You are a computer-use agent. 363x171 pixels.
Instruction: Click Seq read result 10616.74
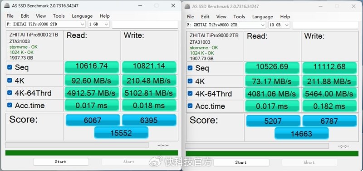click(92, 67)
